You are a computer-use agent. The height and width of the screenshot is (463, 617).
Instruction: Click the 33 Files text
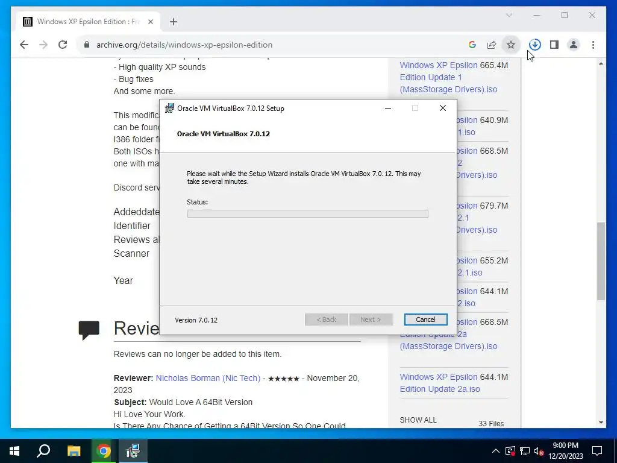(491, 424)
